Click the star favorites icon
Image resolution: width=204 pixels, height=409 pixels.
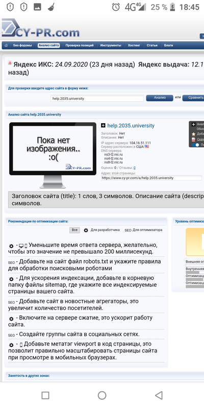coord(193,134)
